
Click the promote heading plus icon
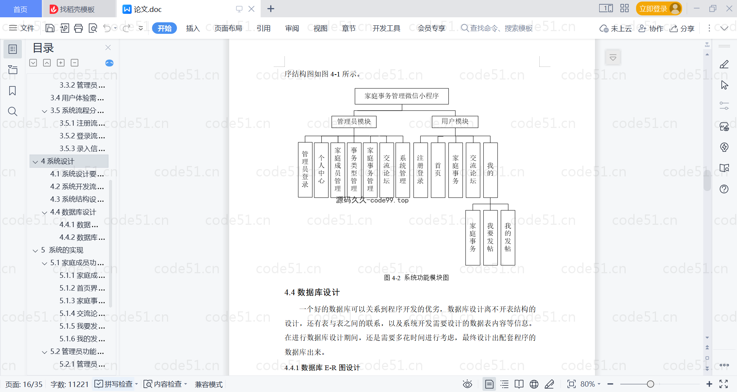click(61, 63)
